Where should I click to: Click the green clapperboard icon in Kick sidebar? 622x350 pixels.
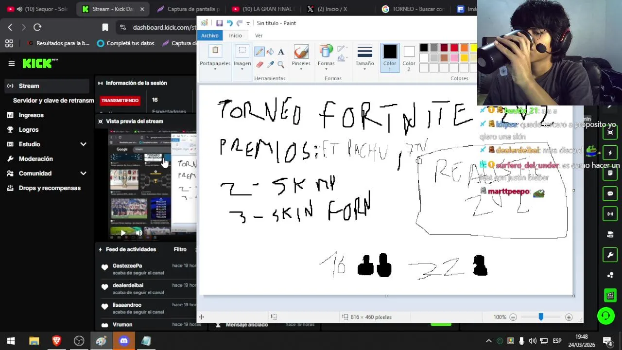point(610,295)
